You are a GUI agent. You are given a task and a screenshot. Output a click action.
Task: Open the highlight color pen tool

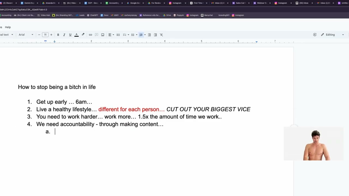[x=83, y=35]
